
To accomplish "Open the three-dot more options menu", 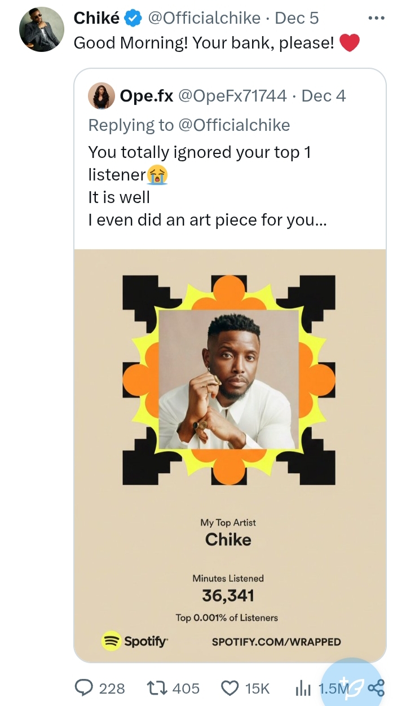I will pos(376,18).
